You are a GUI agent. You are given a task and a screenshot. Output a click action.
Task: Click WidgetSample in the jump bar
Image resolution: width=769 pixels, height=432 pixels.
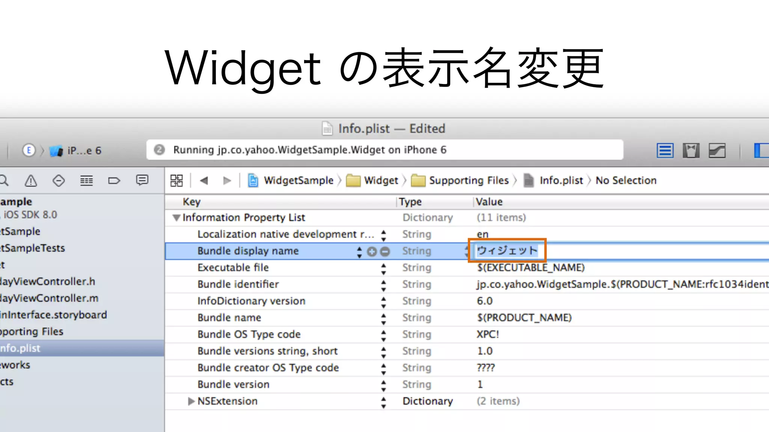tap(291, 180)
